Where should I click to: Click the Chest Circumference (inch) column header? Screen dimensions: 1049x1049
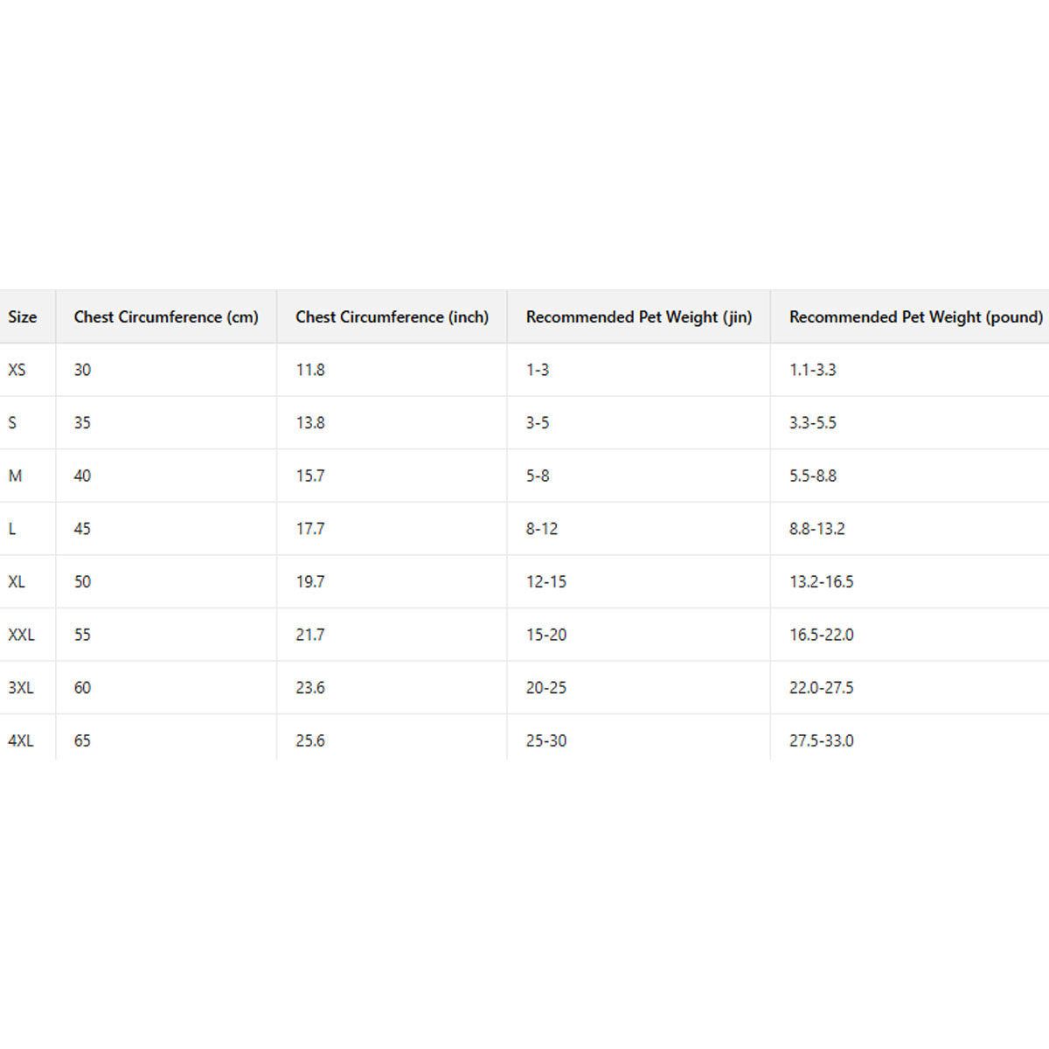392,317
